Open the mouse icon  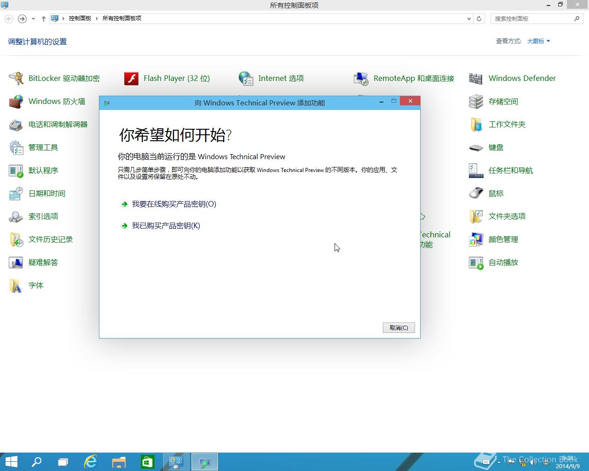[476, 193]
